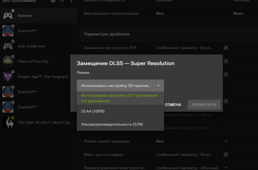The width and height of the screenshot is (258, 170).
Task: Click the Макс. частота кадров label
Action: coord(103,154)
